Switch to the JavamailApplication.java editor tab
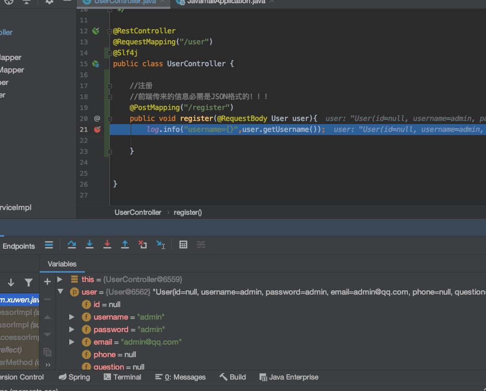The height and width of the screenshot is (391, 486). coord(226,2)
